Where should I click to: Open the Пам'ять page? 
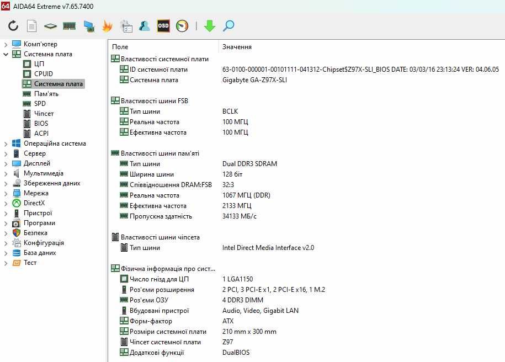point(46,94)
